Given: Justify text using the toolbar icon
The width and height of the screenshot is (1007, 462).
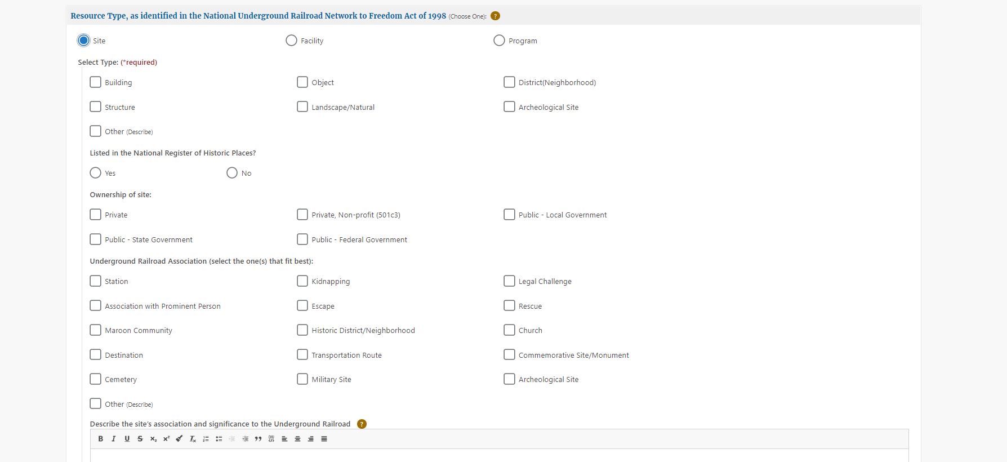Looking at the screenshot, I should tap(324, 439).
